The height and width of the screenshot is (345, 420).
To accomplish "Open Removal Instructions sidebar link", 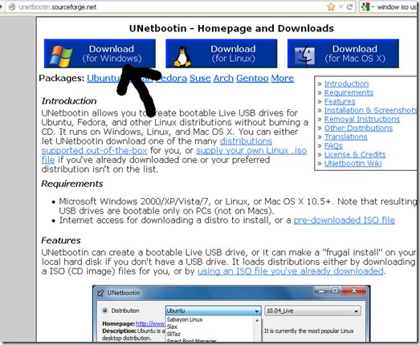I will (362, 119).
